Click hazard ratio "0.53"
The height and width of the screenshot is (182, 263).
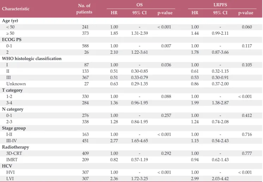coord(195,78)
